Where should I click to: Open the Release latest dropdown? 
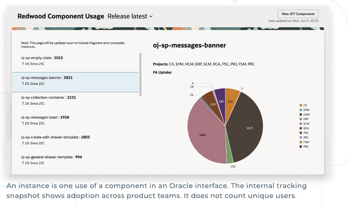pos(130,16)
